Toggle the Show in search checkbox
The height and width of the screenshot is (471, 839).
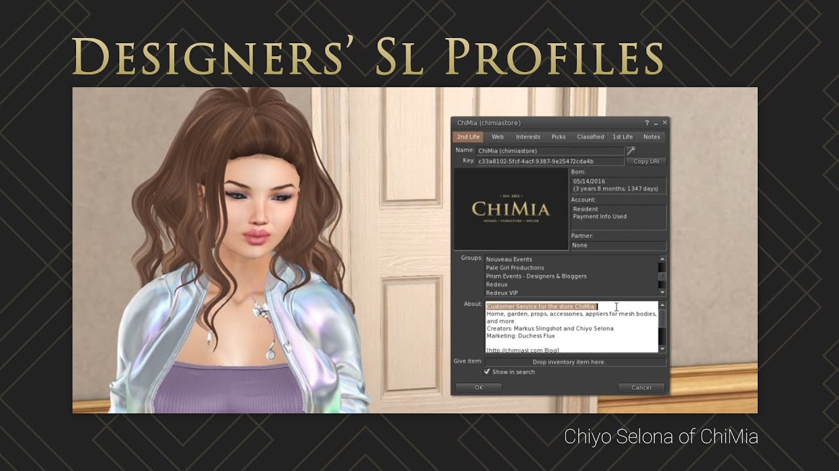pos(487,372)
